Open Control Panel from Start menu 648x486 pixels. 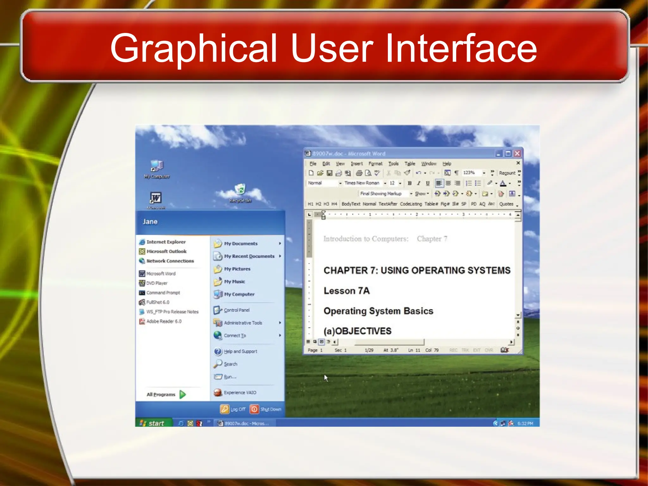(232, 310)
